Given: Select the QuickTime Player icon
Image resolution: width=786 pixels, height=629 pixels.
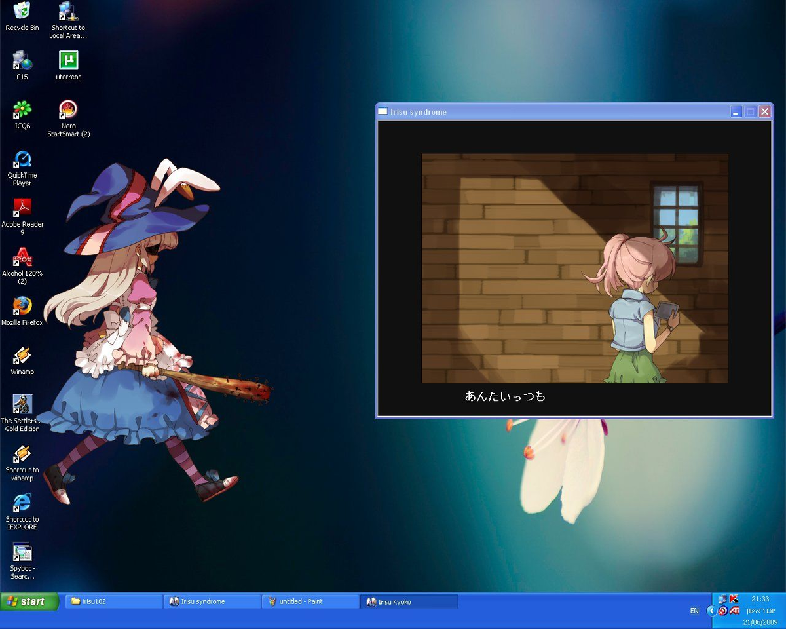Looking at the screenshot, I should pos(22,159).
